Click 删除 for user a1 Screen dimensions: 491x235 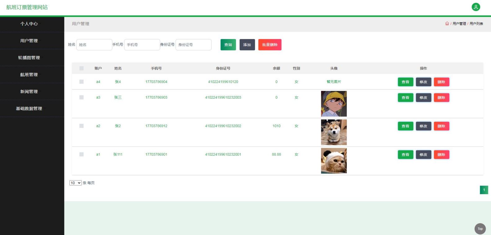[x=441, y=154]
